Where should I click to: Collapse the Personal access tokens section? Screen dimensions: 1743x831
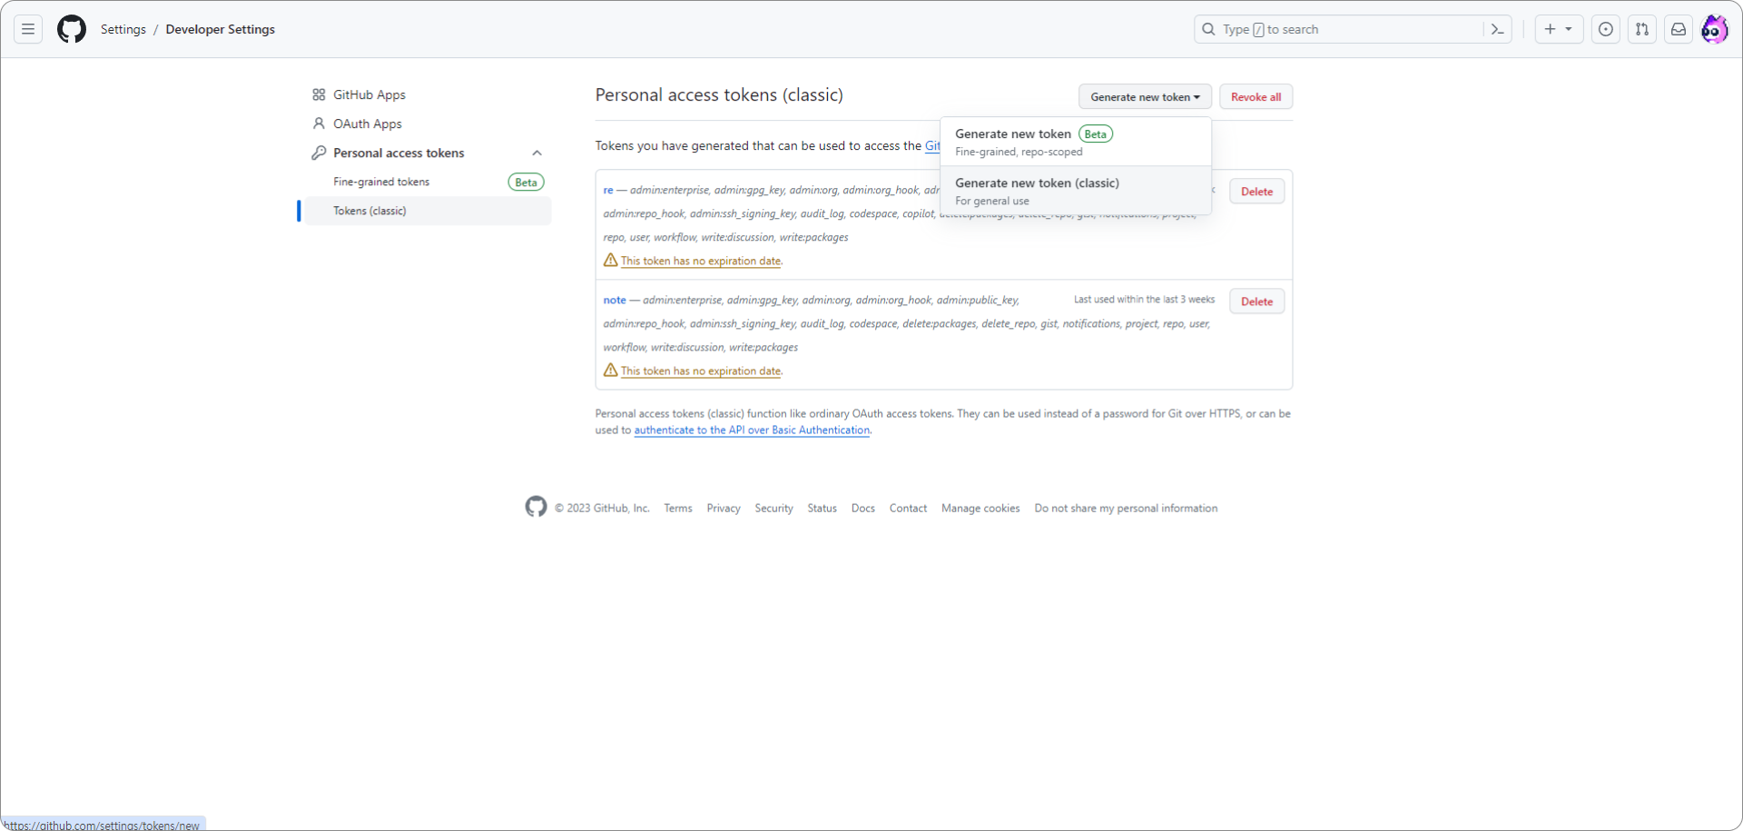click(x=537, y=153)
